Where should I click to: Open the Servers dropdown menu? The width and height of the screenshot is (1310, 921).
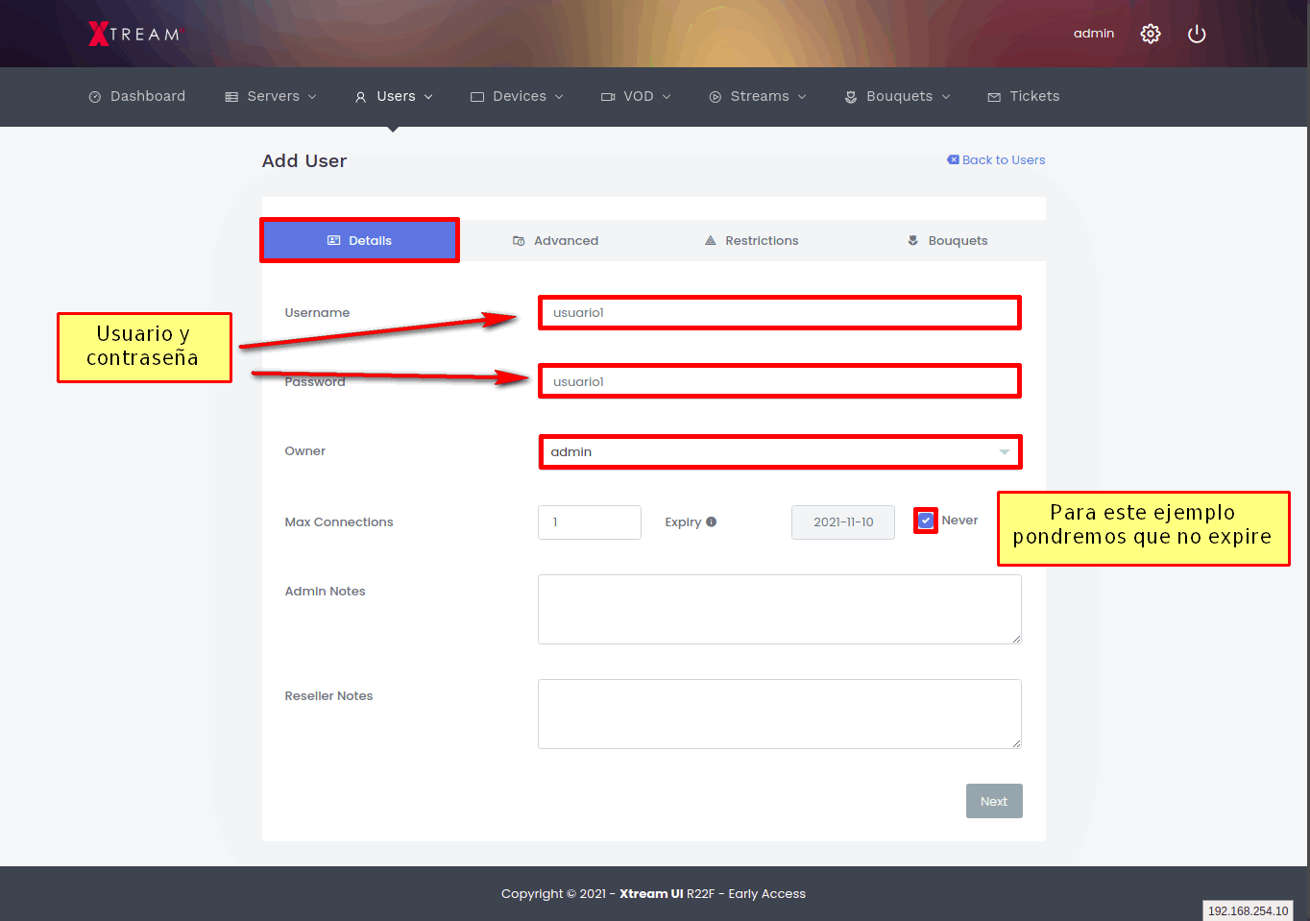(271, 96)
